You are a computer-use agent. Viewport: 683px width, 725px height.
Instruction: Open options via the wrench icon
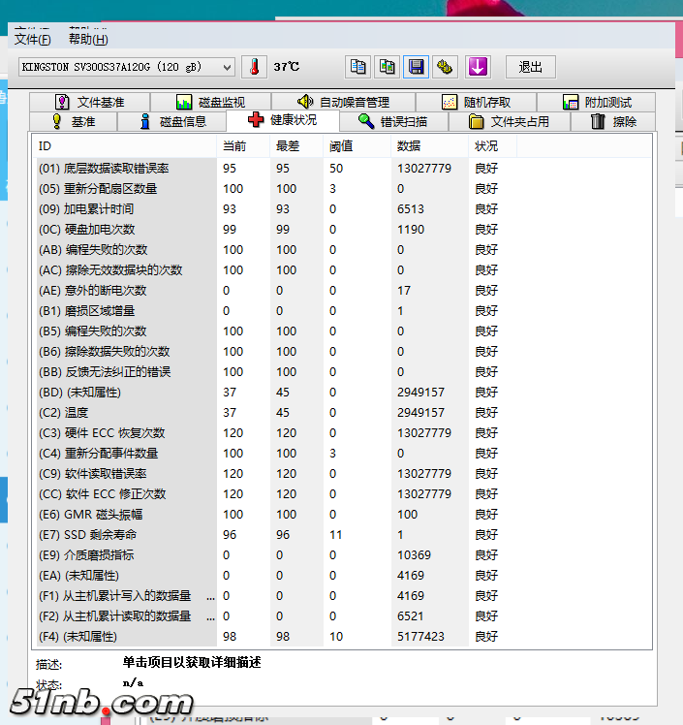(x=445, y=67)
